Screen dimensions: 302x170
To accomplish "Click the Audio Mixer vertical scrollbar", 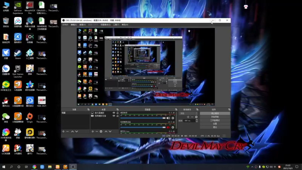I will 176,121.
